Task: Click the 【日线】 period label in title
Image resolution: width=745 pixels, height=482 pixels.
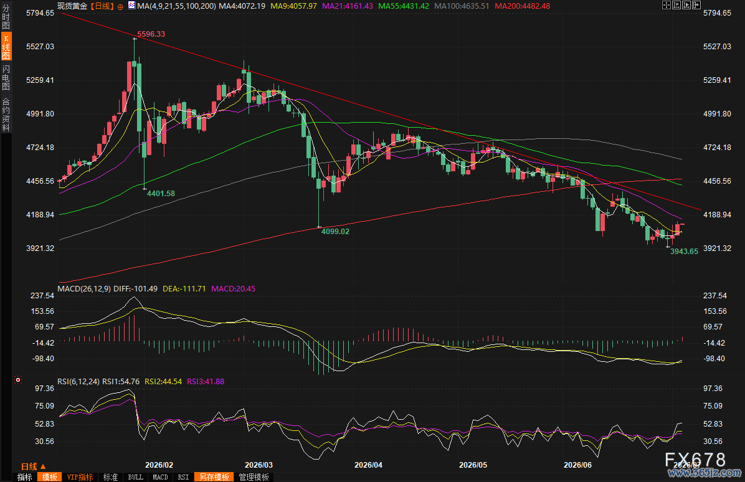Action: (103, 6)
